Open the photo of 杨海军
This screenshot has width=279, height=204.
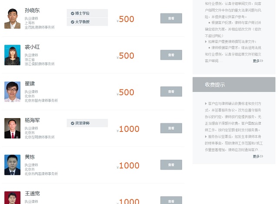point(12,128)
